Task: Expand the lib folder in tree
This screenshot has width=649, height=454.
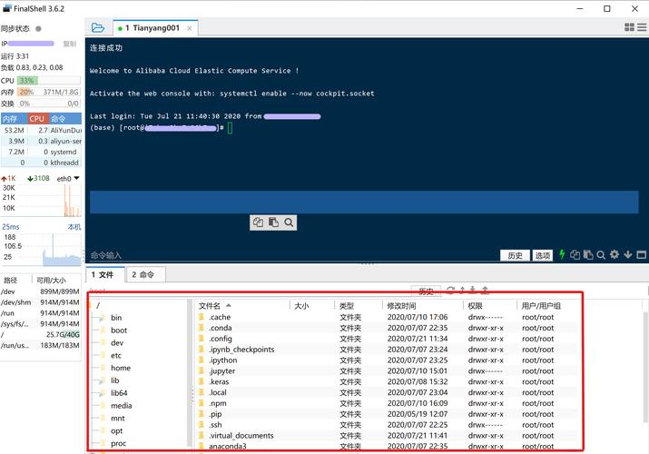Action: 101,380
